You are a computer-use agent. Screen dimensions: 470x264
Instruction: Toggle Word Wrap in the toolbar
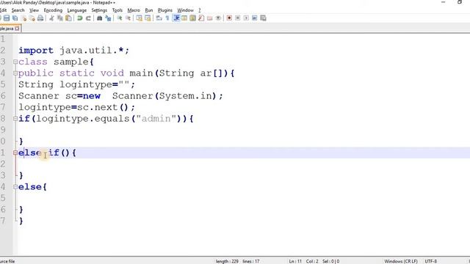[x=159, y=18]
